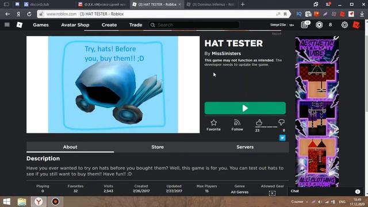Click the like/dislike vote ratio bar
Image resolution: width=368 pixels, height=207 pixels.
[266, 127]
